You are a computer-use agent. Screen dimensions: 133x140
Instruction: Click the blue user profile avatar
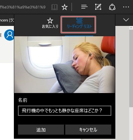9,35
